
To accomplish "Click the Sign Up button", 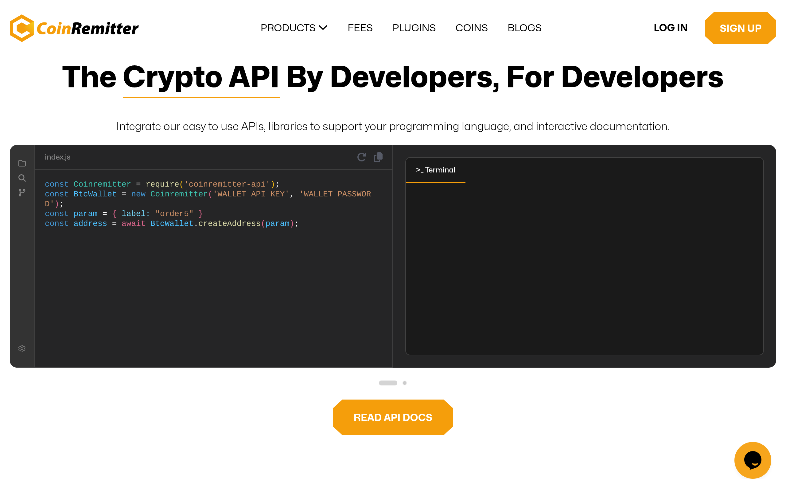I will 740,28.
